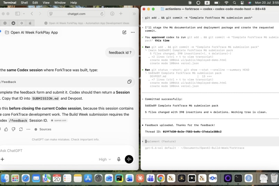Activate Siri from the menu bar

pos(250,3)
